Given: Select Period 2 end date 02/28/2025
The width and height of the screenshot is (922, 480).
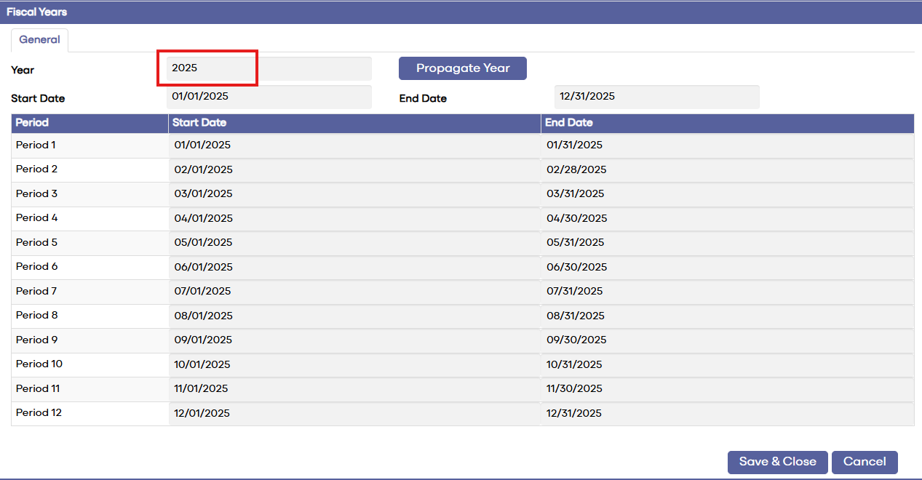Looking at the screenshot, I should point(727,169).
